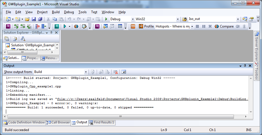Click the New Project toolbar icon
262x135 pixels.
pos(8,19)
